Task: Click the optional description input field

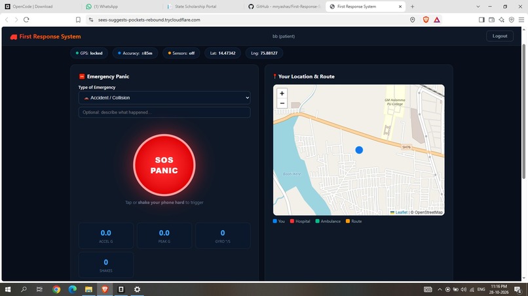Action: click(x=164, y=112)
